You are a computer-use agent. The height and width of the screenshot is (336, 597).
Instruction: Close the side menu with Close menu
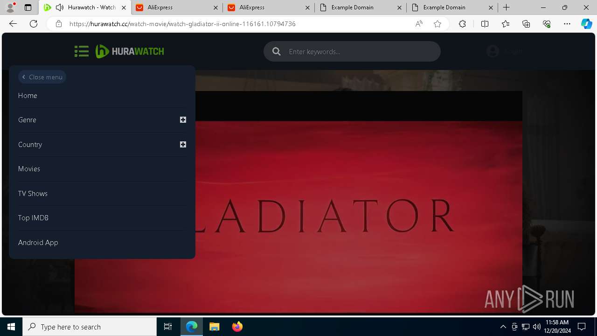42,77
